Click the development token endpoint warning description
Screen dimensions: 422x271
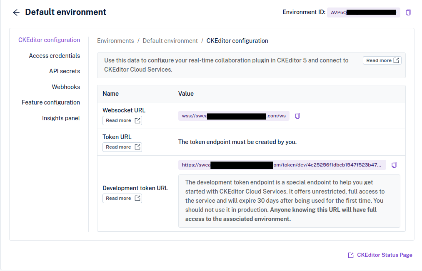coord(289,201)
